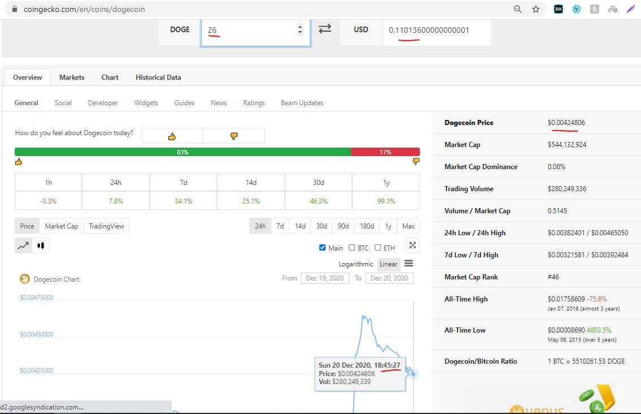The height and width of the screenshot is (414, 641).
Task: Switch to the Markets tab
Action: (72, 77)
